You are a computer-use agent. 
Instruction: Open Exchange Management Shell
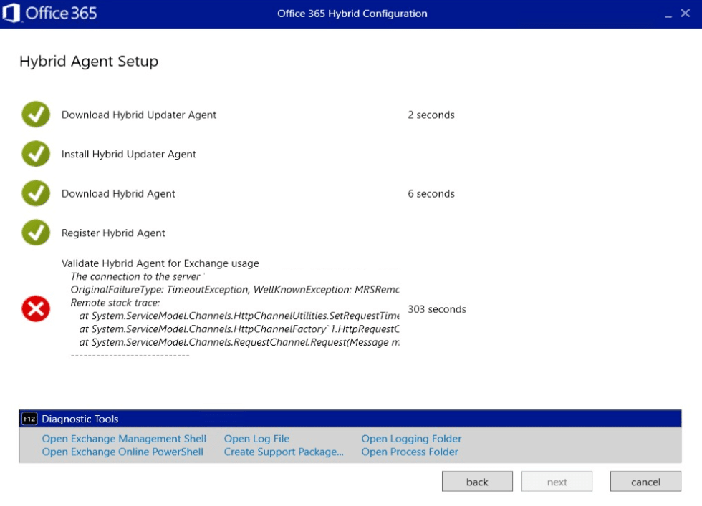[124, 439]
